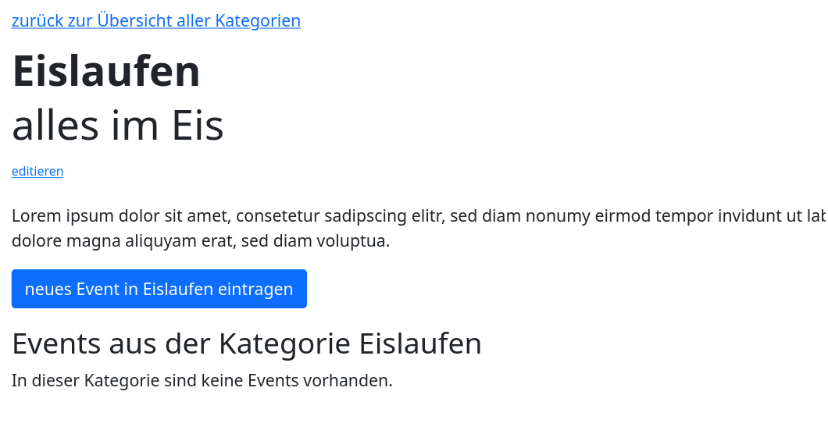Click the message saying keine Events vorhanden
Image resolution: width=828 pixels, height=434 pixels.
tap(202, 381)
